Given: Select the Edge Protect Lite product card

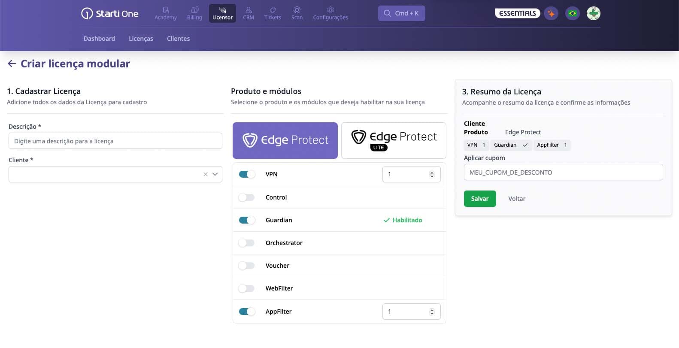Looking at the screenshot, I should point(394,141).
